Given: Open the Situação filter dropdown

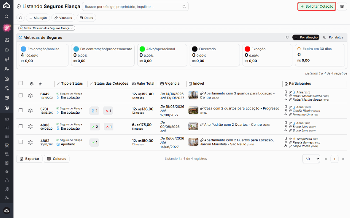Looking at the screenshot, I should point(38,18).
